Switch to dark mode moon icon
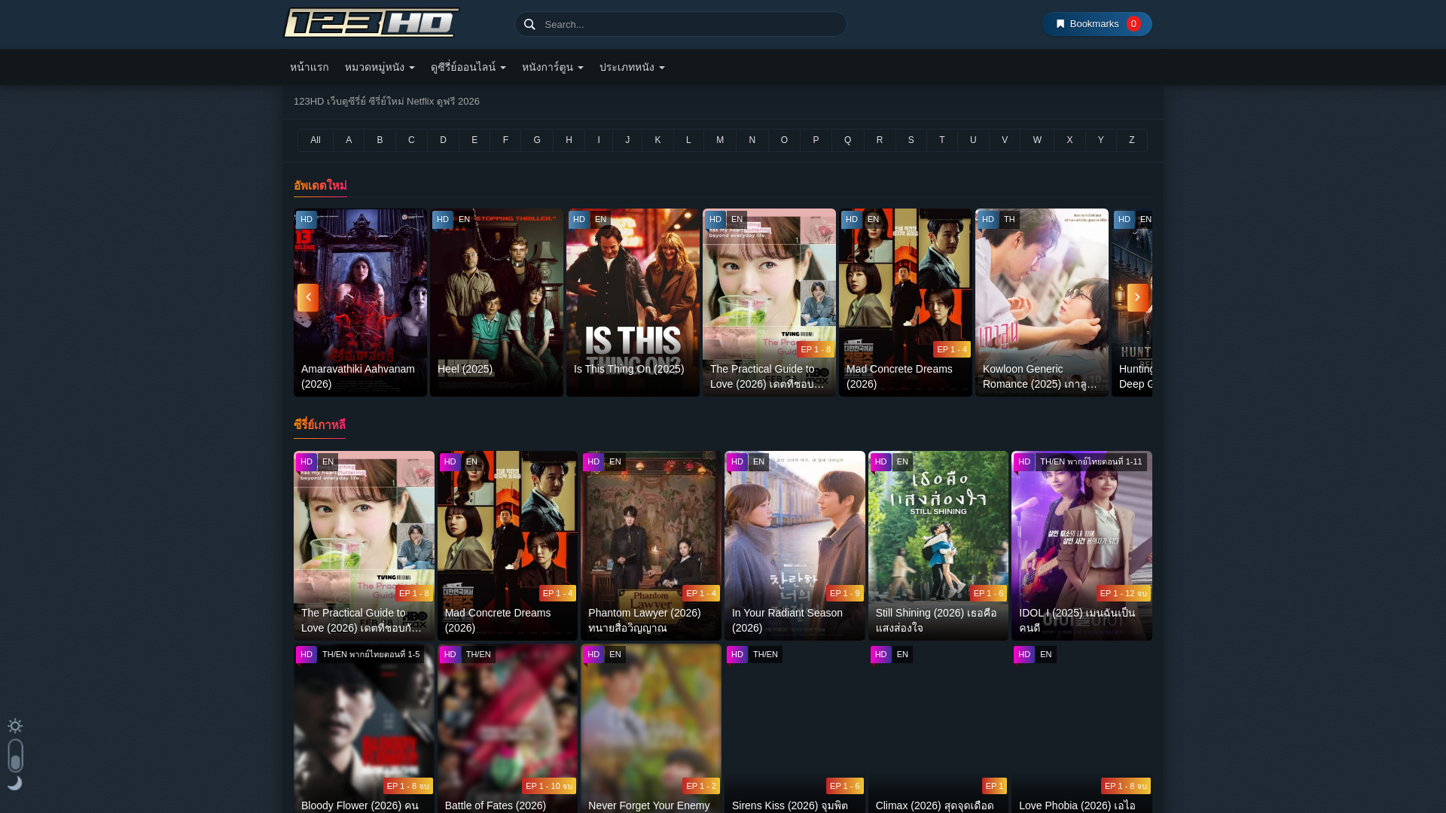 click(15, 783)
